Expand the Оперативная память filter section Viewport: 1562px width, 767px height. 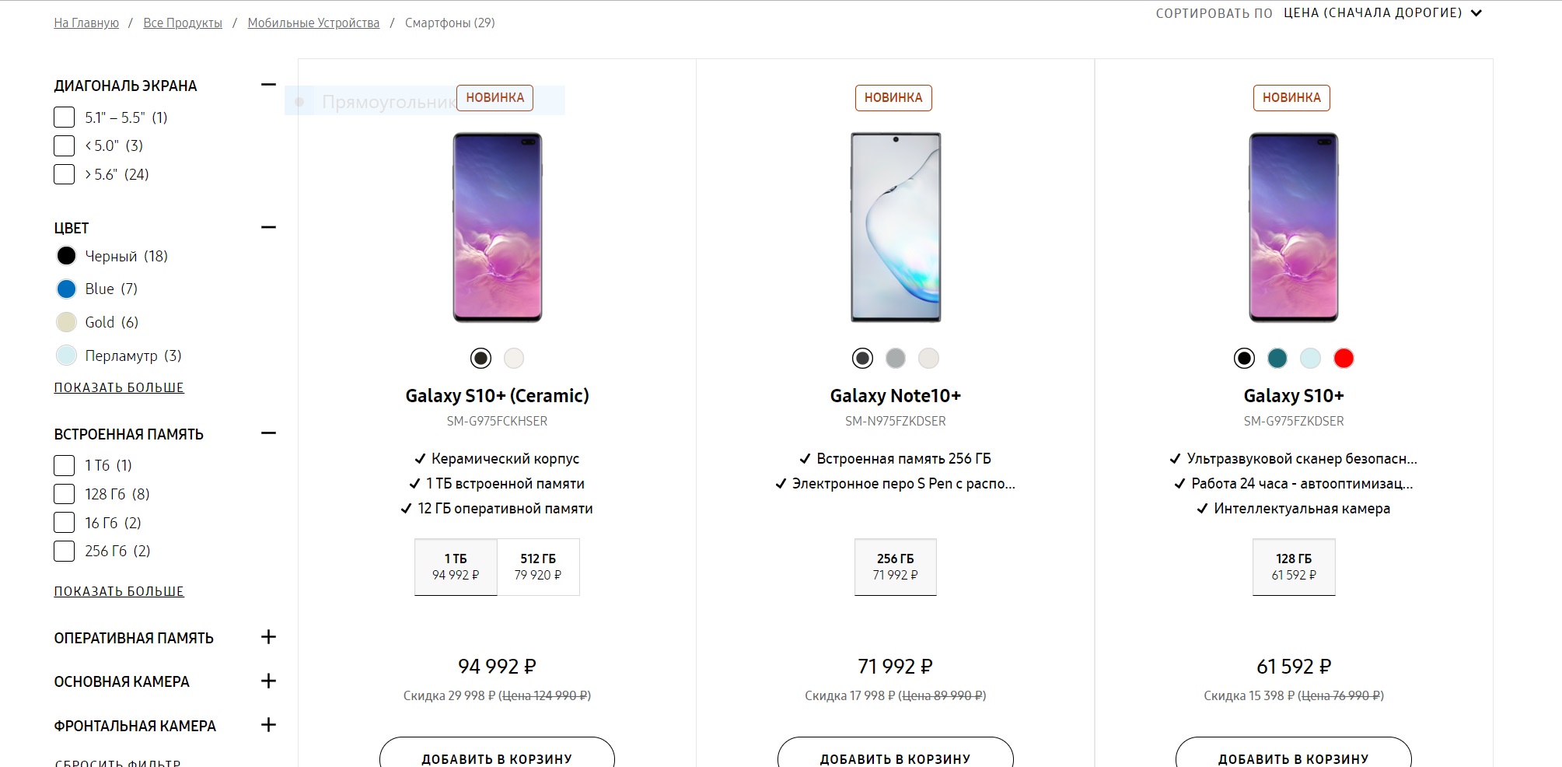click(x=268, y=637)
